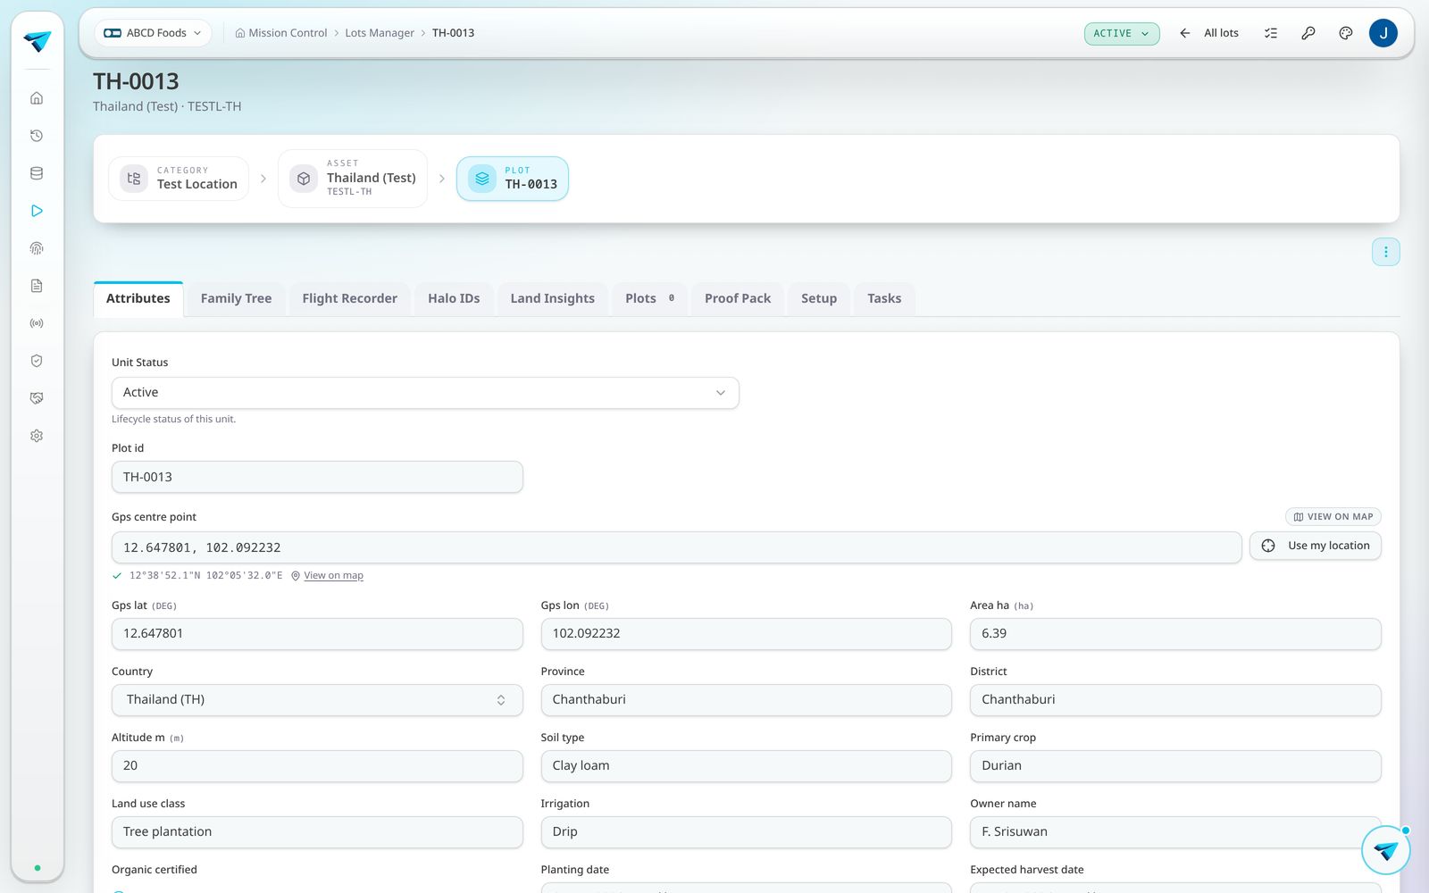Click the paper plane logo in sidebar
This screenshot has width=1429, height=893.
(x=37, y=41)
